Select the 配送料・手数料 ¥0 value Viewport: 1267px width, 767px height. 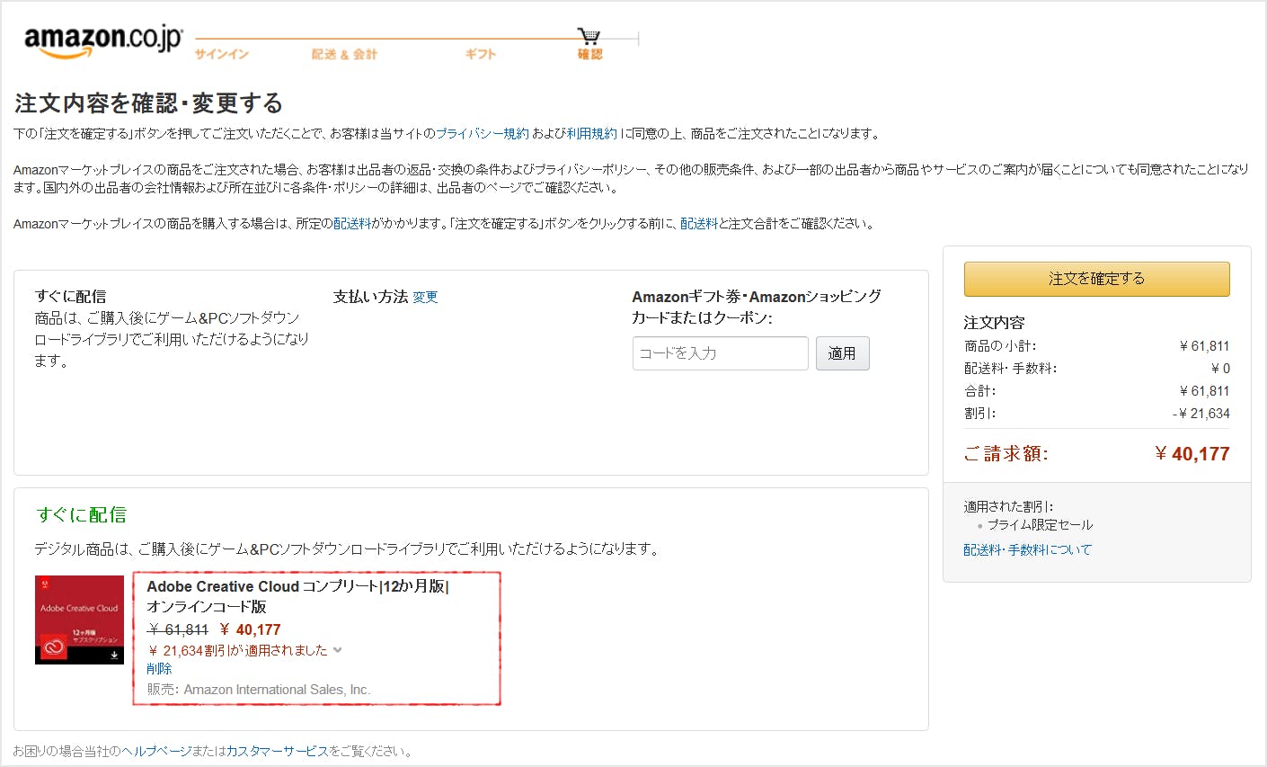[1220, 369]
